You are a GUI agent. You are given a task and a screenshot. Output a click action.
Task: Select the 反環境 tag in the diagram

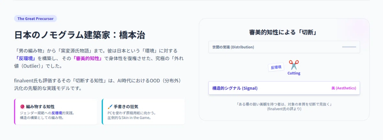tap(276, 67)
